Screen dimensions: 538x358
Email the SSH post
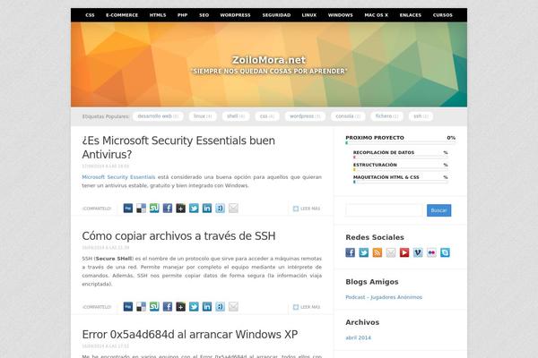click(x=233, y=307)
